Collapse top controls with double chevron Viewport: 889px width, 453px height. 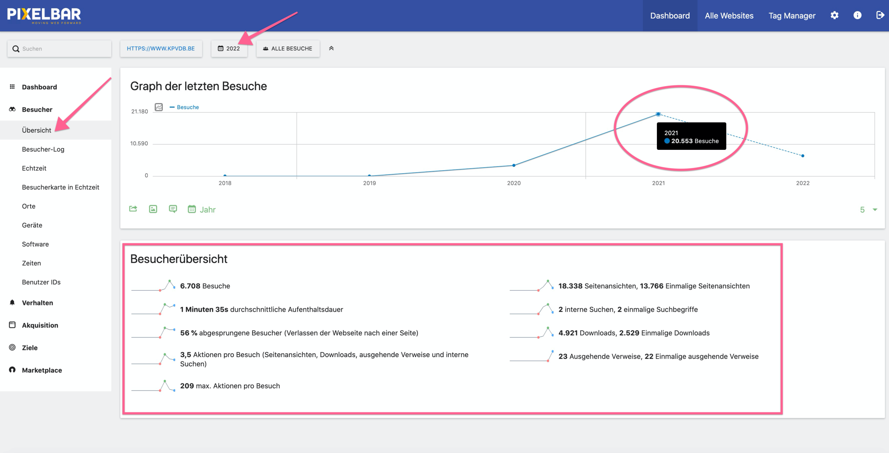click(x=331, y=48)
